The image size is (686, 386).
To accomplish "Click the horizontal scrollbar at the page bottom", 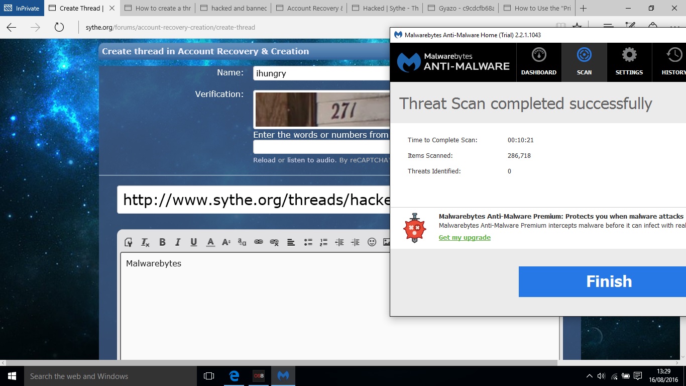I will tap(282, 363).
